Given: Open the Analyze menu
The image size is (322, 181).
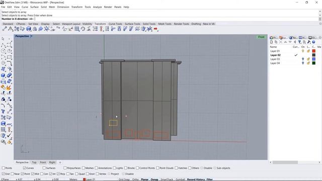Looking at the screenshot, I should [x=97, y=7].
